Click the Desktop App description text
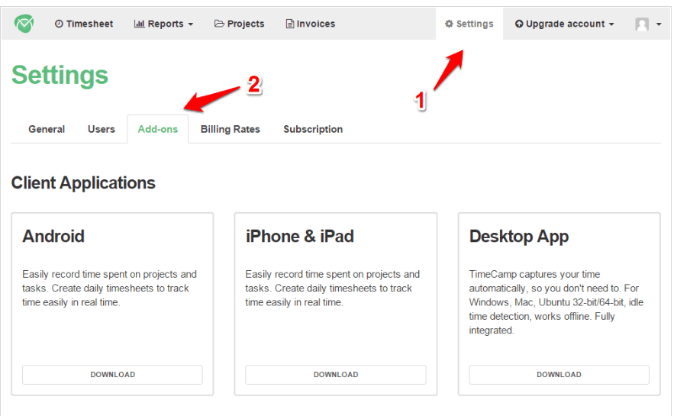The image size is (690, 416). click(556, 302)
